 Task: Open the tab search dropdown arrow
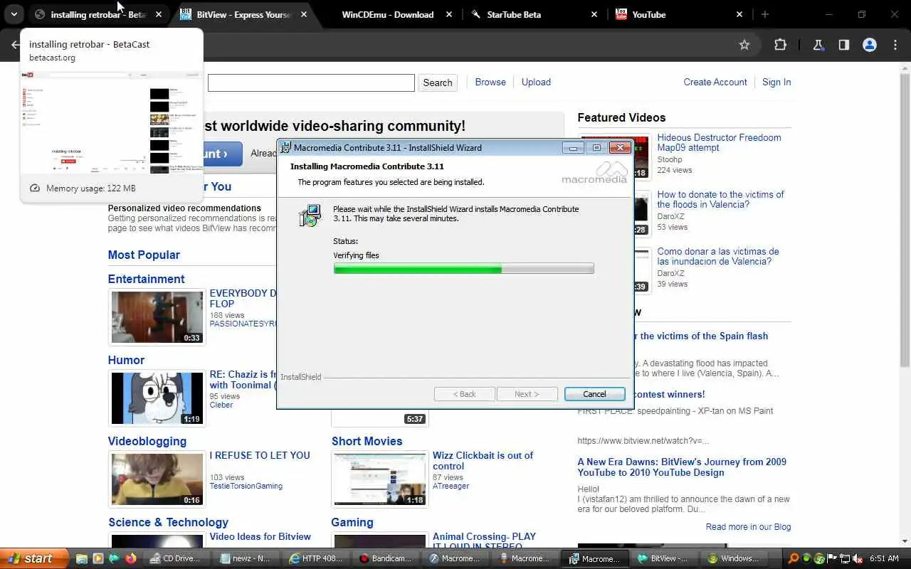[14, 14]
